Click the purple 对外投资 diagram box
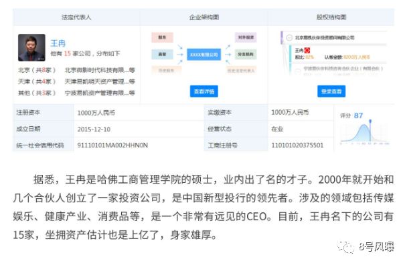 (246, 37)
